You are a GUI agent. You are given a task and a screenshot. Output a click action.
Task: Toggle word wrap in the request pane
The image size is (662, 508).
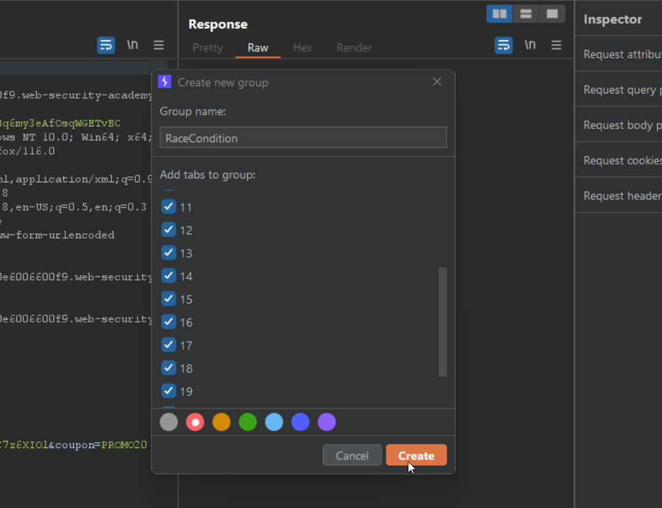pyautogui.click(x=106, y=45)
